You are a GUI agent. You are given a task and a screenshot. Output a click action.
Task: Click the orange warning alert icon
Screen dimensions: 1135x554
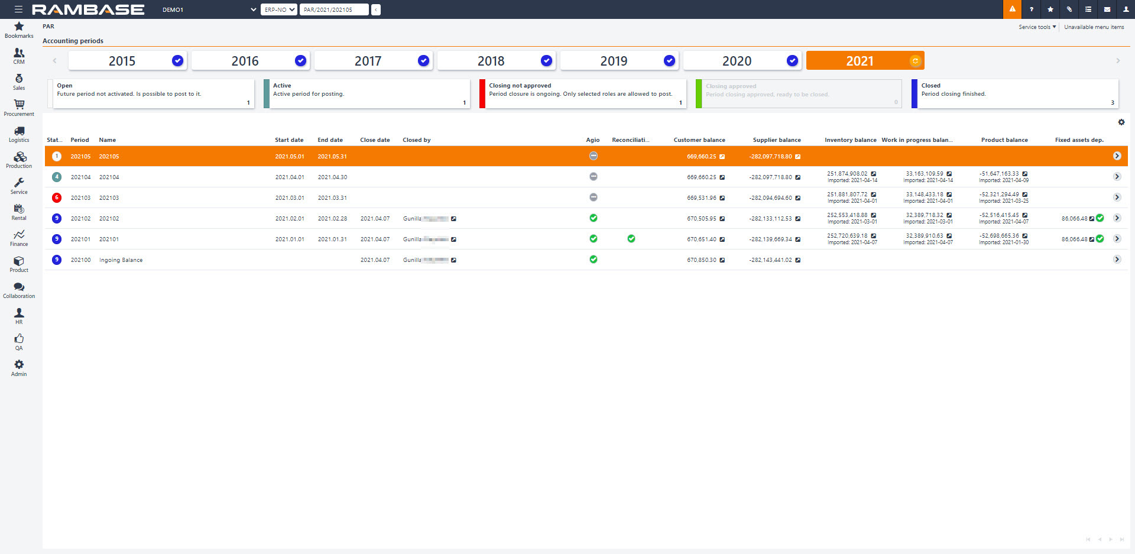(x=1012, y=9)
